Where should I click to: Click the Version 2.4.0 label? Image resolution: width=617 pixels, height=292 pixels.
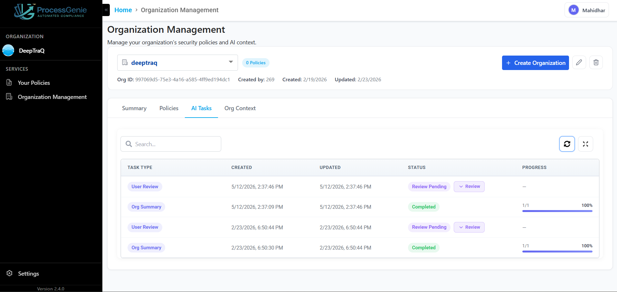coord(51,289)
